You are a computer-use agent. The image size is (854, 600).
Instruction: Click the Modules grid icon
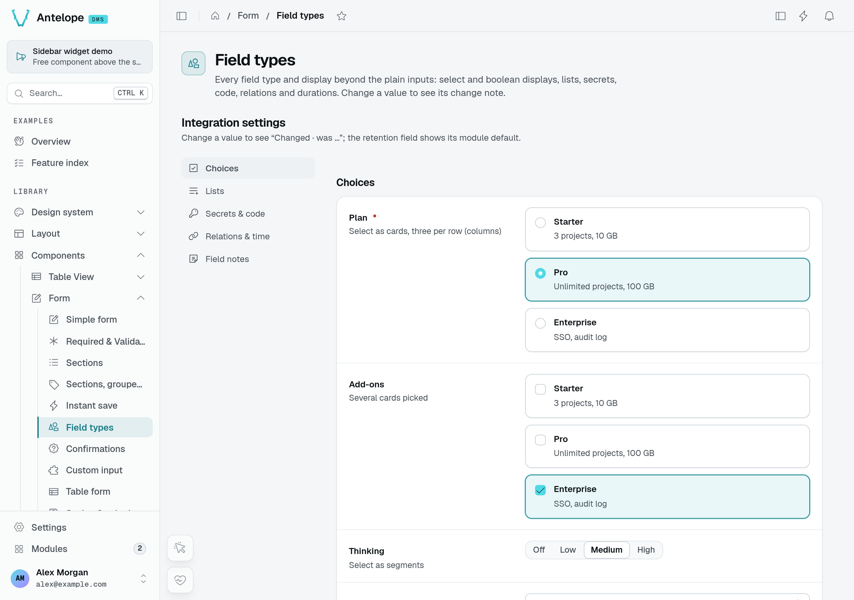coord(19,549)
